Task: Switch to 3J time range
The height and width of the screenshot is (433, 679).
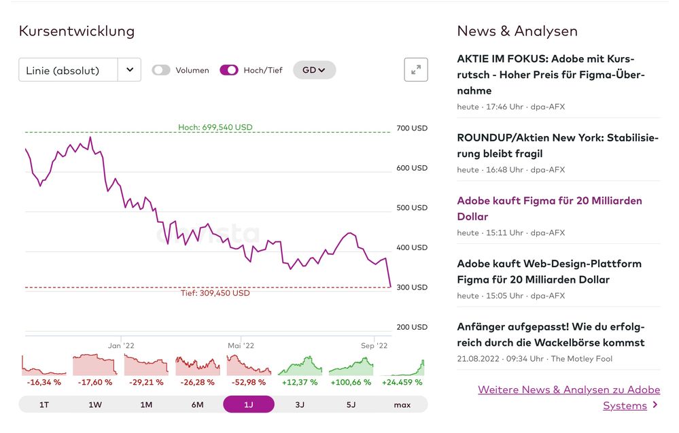Action: click(x=300, y=404)
